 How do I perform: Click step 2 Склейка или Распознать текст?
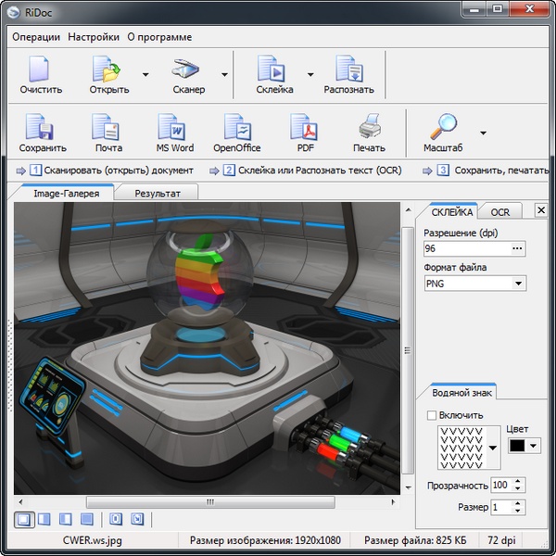pos(310,171)
